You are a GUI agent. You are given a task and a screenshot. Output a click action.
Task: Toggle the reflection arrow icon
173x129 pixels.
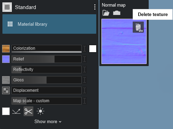coord(16,111)
